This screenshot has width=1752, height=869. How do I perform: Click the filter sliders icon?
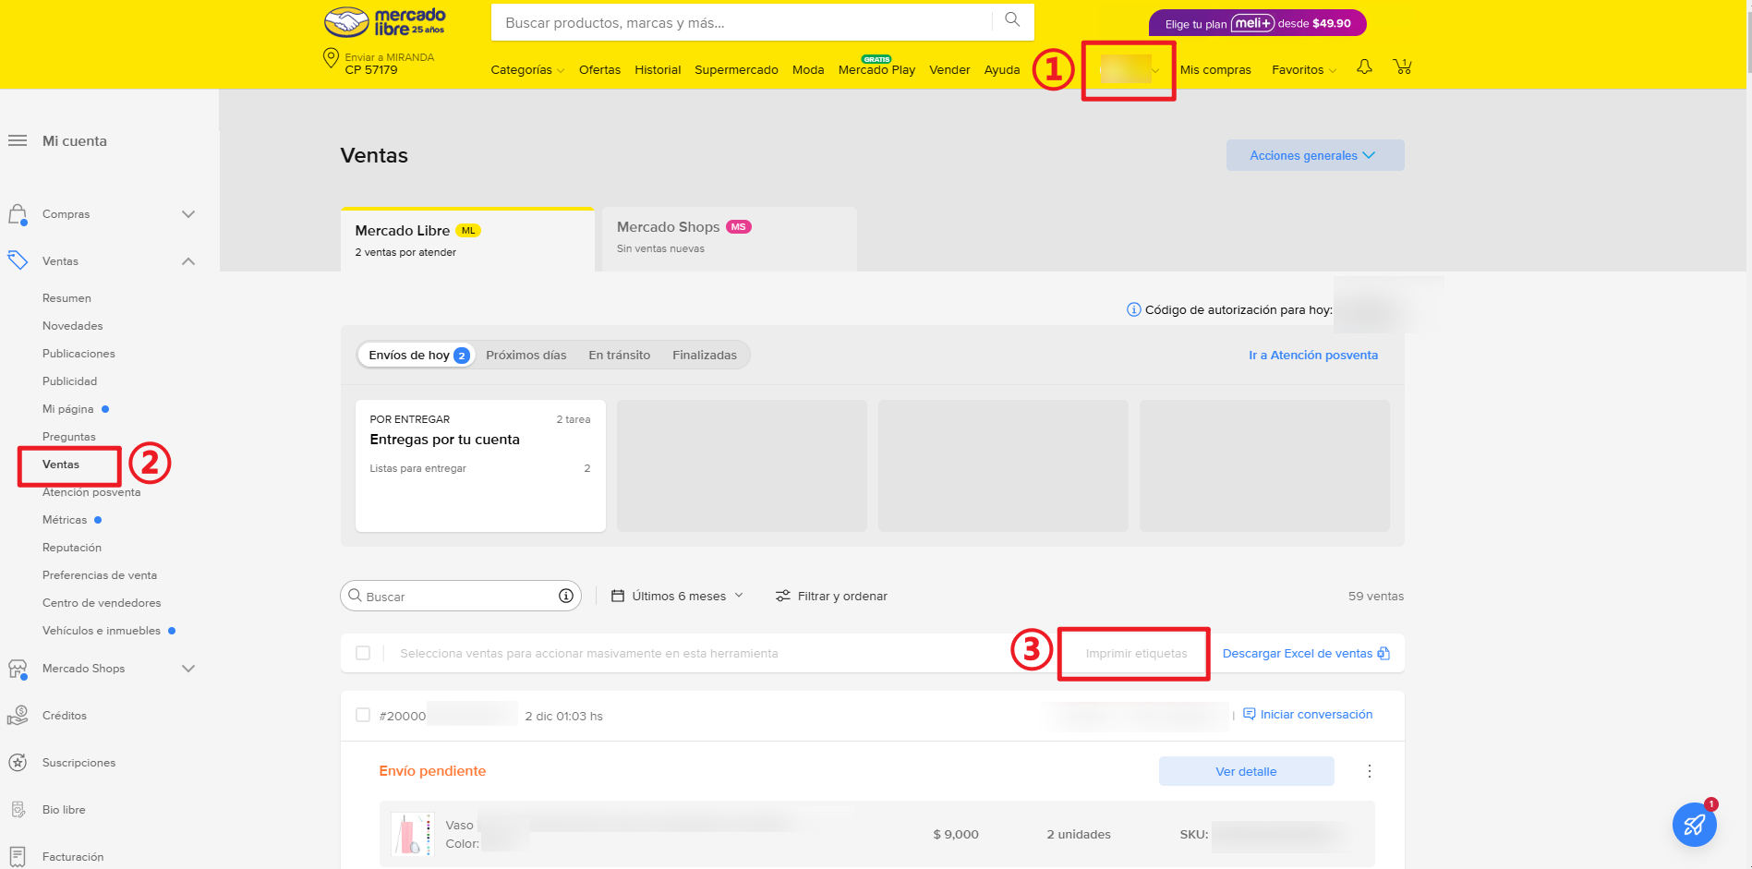pos(783,596)
